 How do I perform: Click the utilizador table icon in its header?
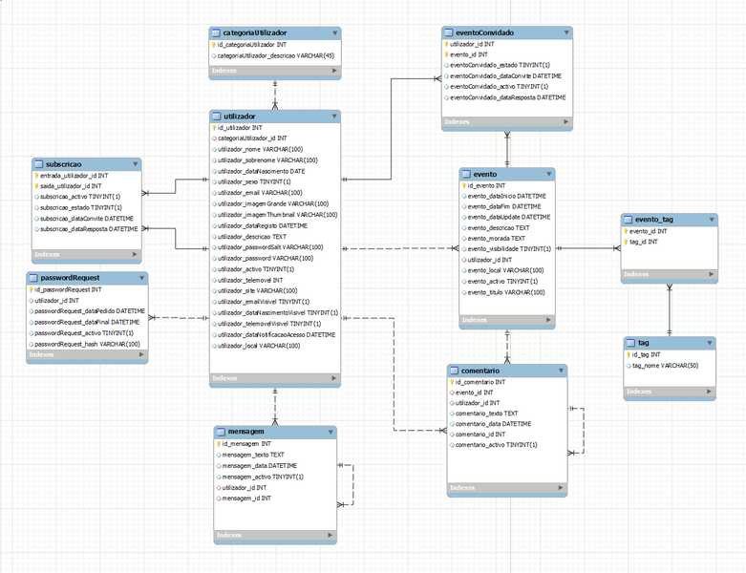216,115
